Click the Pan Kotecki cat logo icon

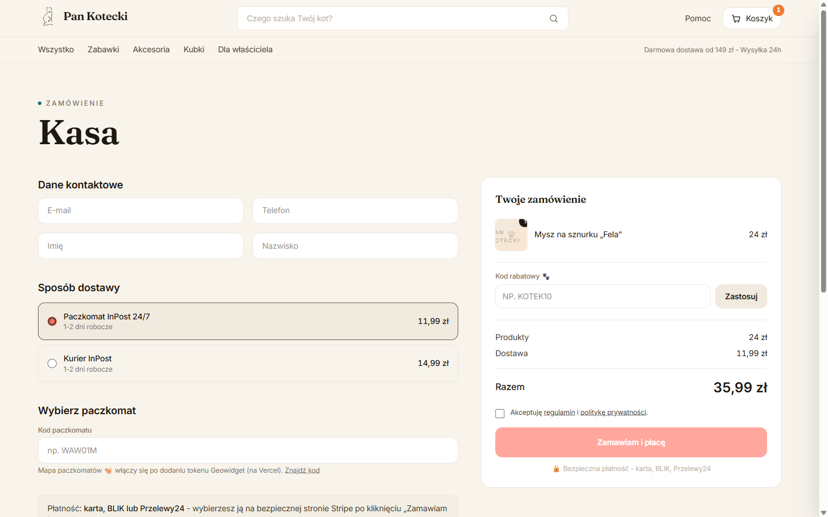pos(48,17)
